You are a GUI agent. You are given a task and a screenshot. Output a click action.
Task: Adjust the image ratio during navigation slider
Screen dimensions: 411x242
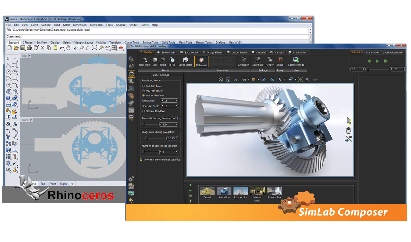tap(146, 138)
